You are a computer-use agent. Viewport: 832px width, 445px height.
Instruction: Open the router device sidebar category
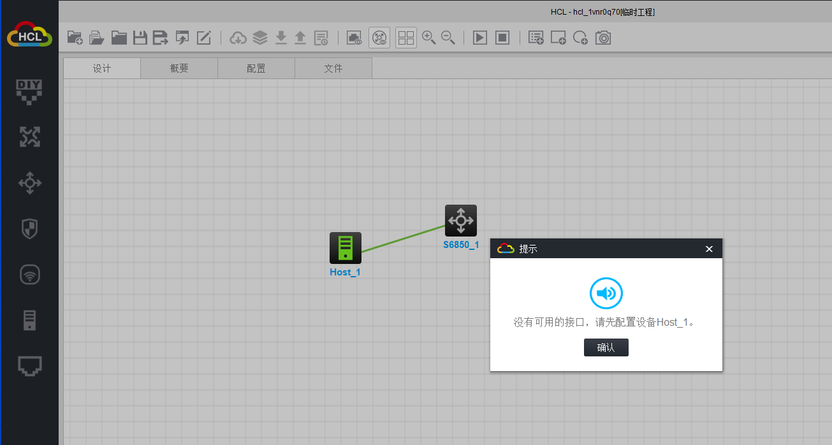point(29,136)
